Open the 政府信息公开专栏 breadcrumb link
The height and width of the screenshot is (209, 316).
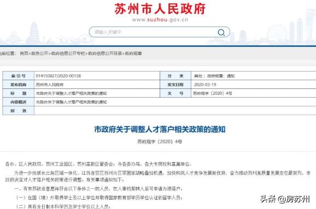click(x=68, y=53)
